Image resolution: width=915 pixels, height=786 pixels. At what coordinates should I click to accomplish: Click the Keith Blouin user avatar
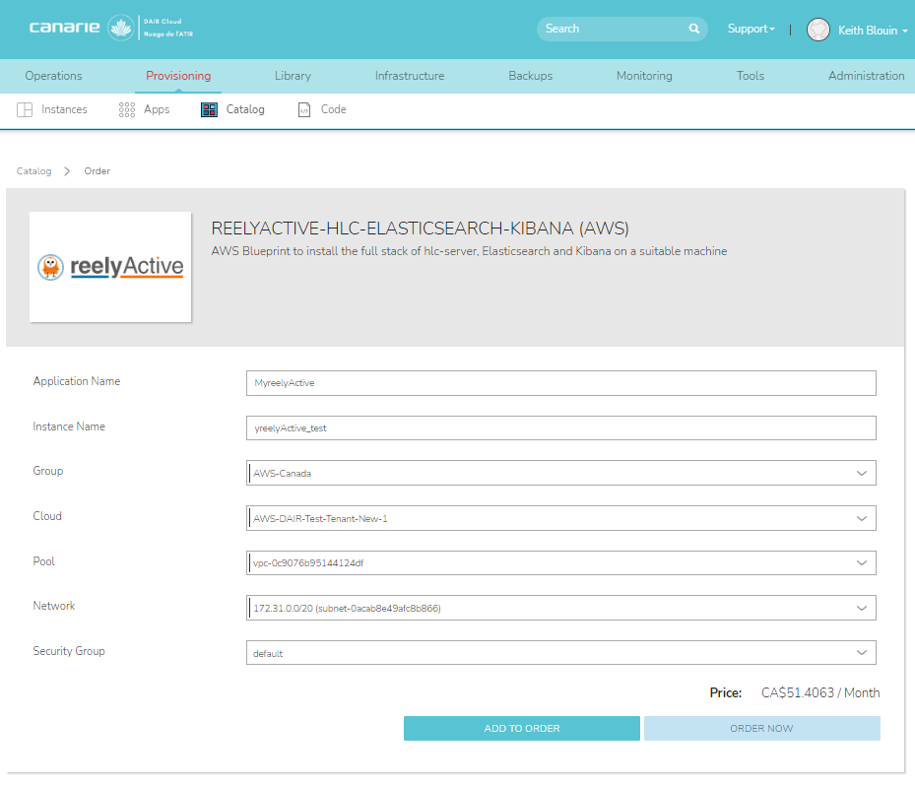(x=817, y=30)
